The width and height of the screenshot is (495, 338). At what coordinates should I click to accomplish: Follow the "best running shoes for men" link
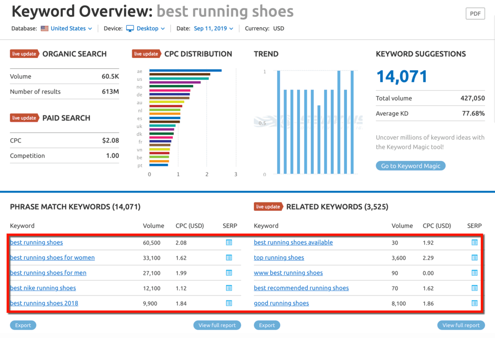[x=48, y=273]
